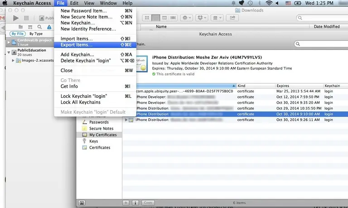348x208 pixels.
Task: Open Xcode symbol navigator hierarchy icon
Action: [30, 27]
